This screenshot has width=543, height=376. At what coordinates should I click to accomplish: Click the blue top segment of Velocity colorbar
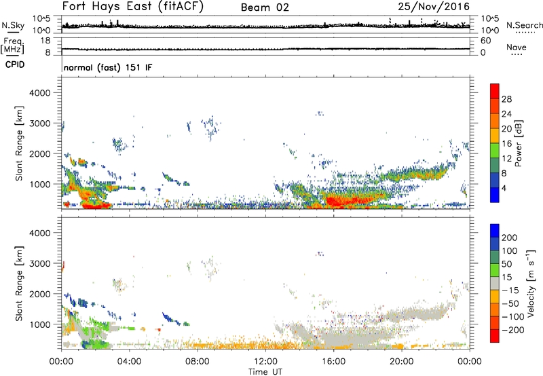coord(495,231)
